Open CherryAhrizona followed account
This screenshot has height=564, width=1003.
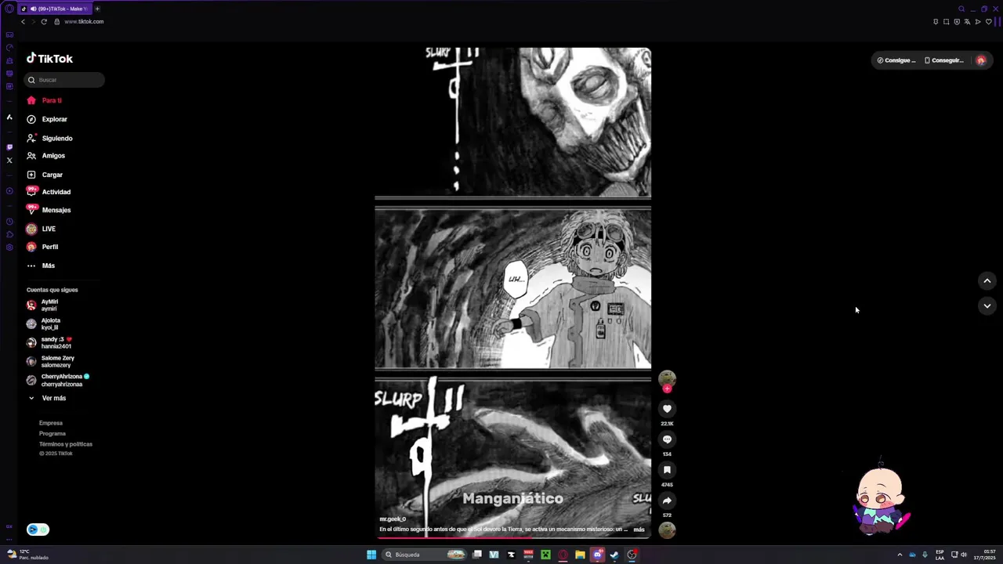click(58, 380)
